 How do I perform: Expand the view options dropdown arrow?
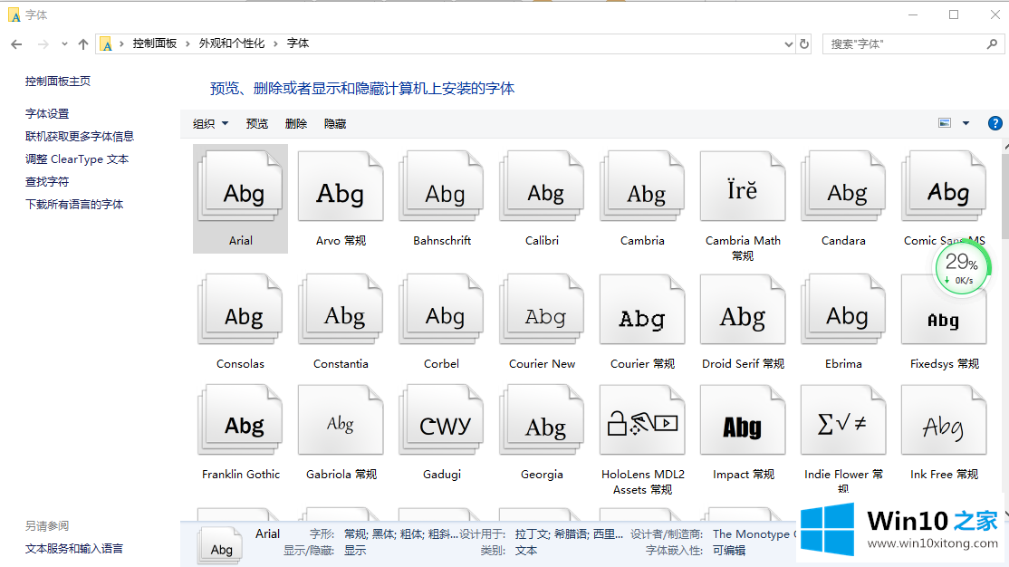coord(966,123)
